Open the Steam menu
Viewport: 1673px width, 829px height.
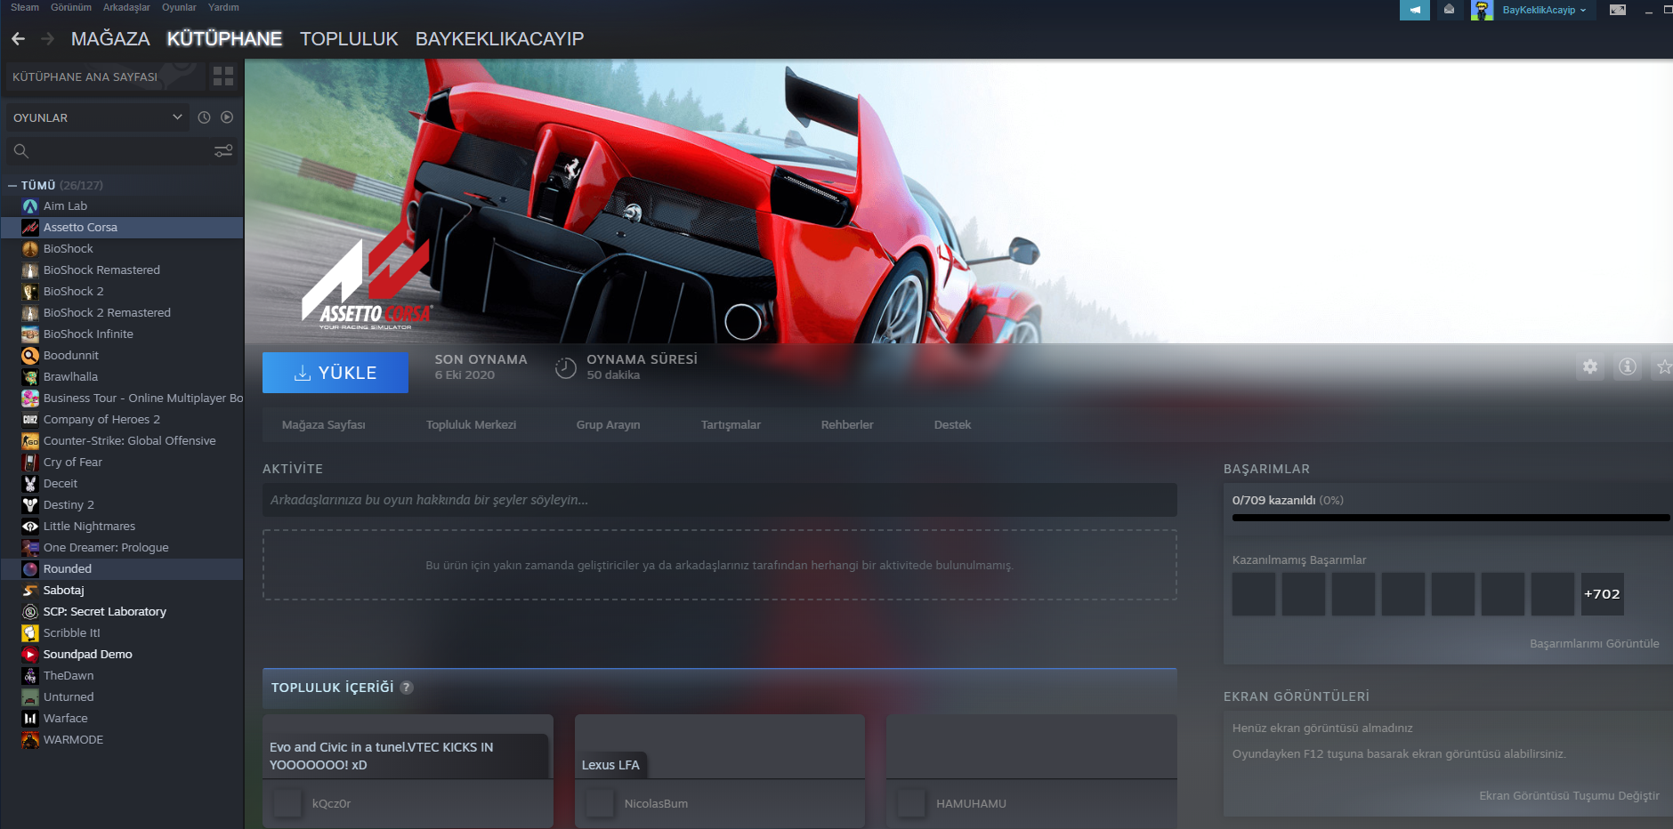[x=25, y=7]
